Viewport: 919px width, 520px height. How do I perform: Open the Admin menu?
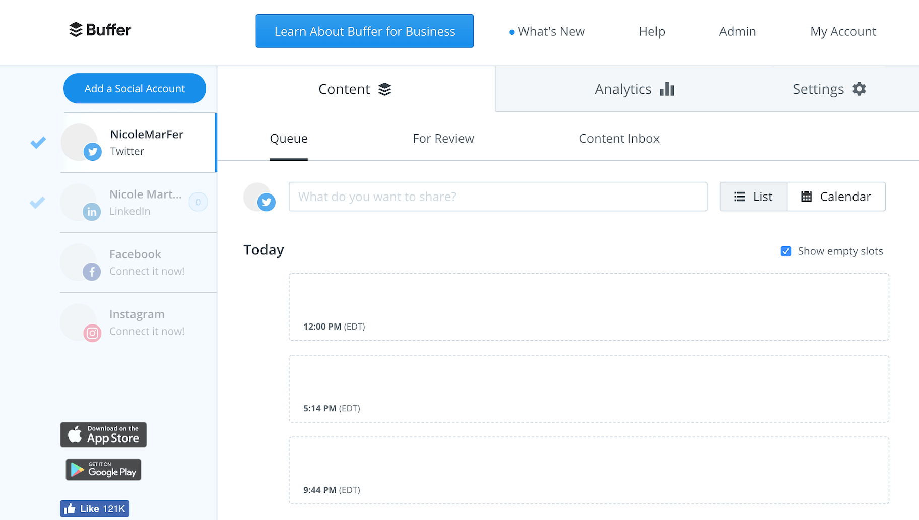[x=737, y=31]
